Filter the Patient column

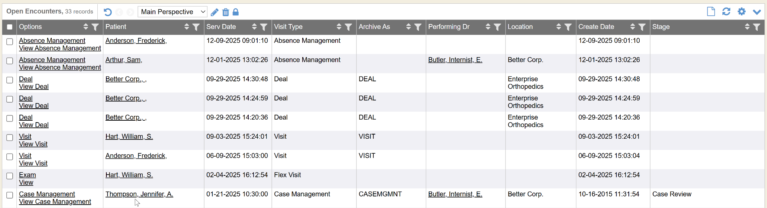(x=196, y=27)
